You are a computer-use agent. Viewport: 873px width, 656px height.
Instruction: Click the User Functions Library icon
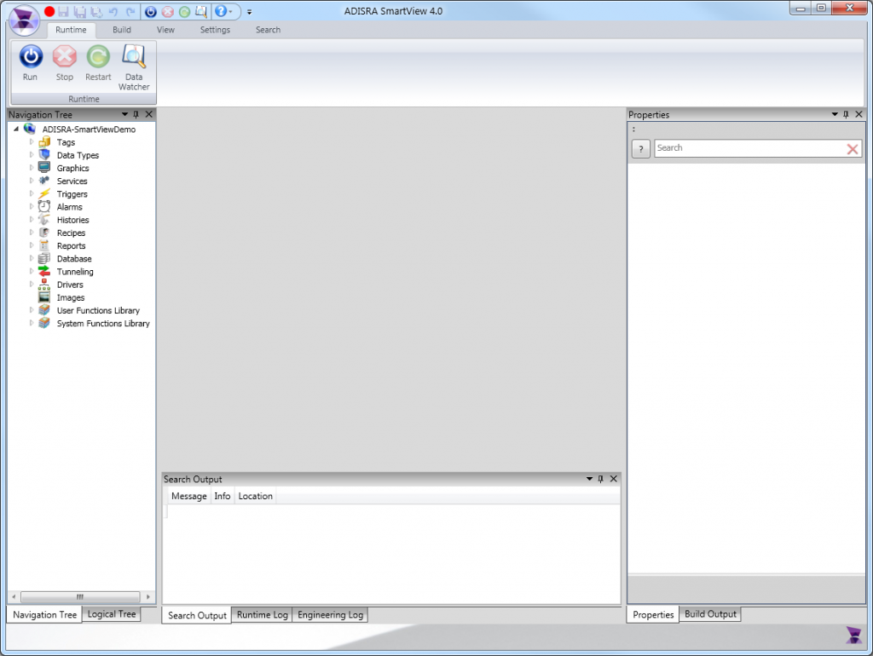(x=44, y=310)
